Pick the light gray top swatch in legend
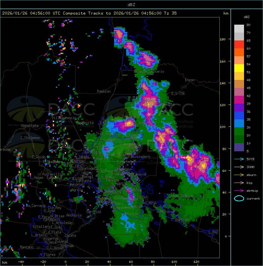The width and height of the screenshot is (263, 266). point(239,29)
